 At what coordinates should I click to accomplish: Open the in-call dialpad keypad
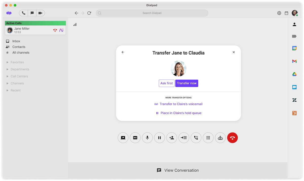(x=208, y=138)
